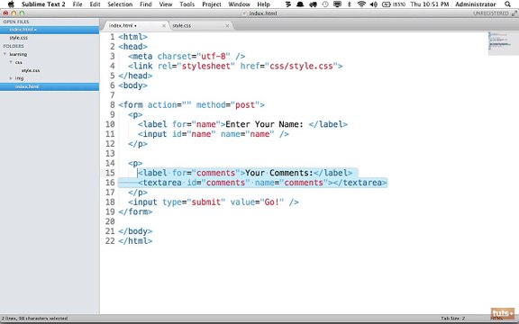The width and height of the screenshot is (519, 324).
Task: Click line number 8 in the gutter
Action: point(113,104)
